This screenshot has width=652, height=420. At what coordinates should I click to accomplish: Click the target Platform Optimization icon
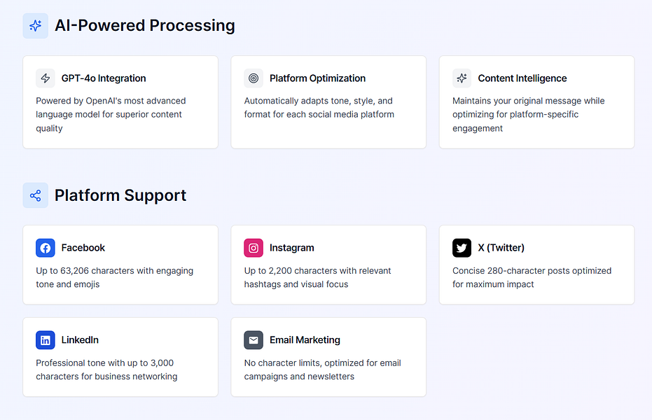[254, 78]
